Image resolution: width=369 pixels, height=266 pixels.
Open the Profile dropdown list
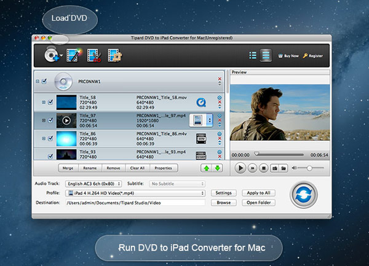coord(134,193)
